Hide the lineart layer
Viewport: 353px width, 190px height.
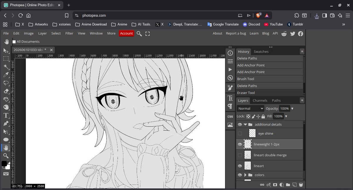240,166
